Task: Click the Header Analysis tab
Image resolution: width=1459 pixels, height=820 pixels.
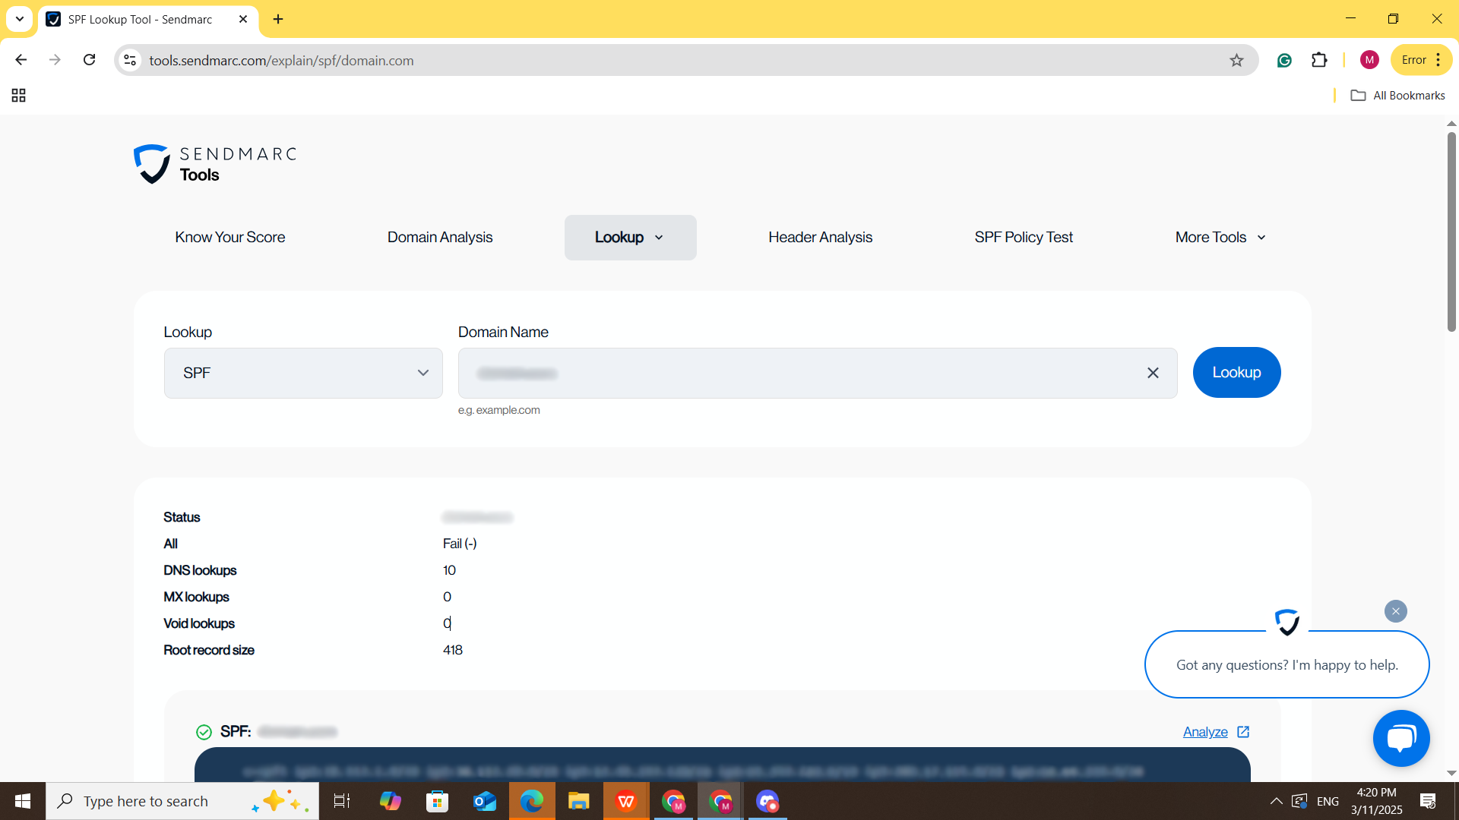Action: pos(820,238)
